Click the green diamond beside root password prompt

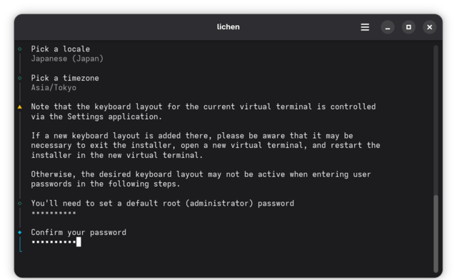(20, 204)
